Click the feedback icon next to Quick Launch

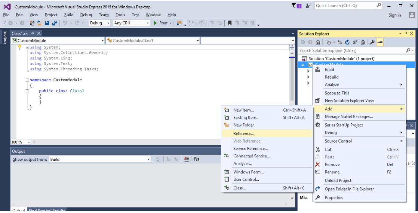pyautogui.click(x=309, y=6)
